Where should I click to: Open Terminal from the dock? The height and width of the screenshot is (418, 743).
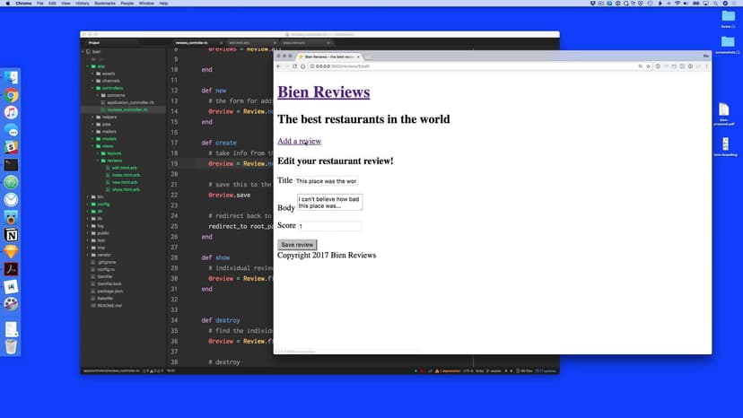[11, 165]
